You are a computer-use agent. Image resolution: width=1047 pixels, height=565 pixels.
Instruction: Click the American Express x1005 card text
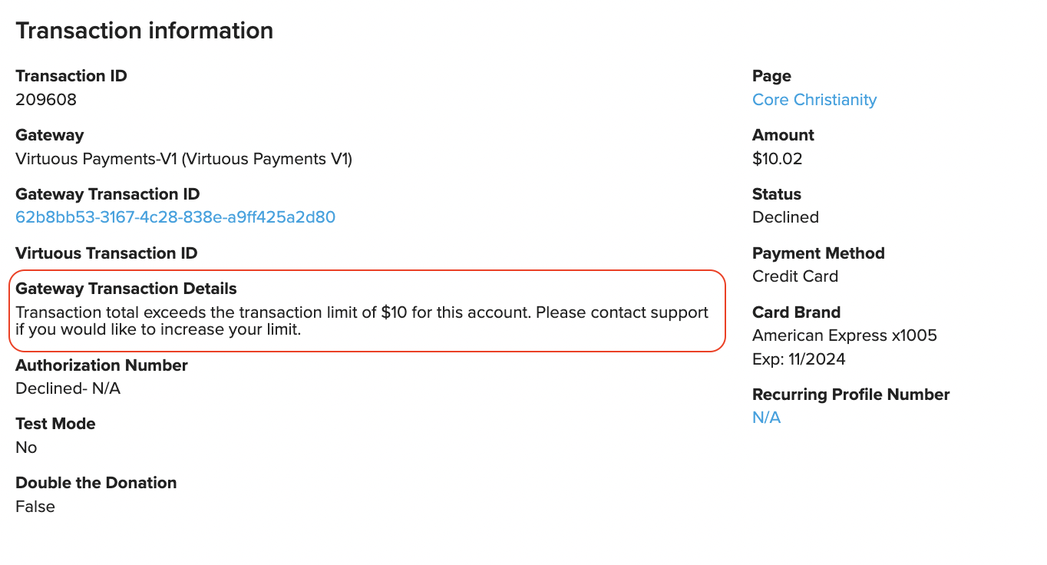(x=844, y=335)
